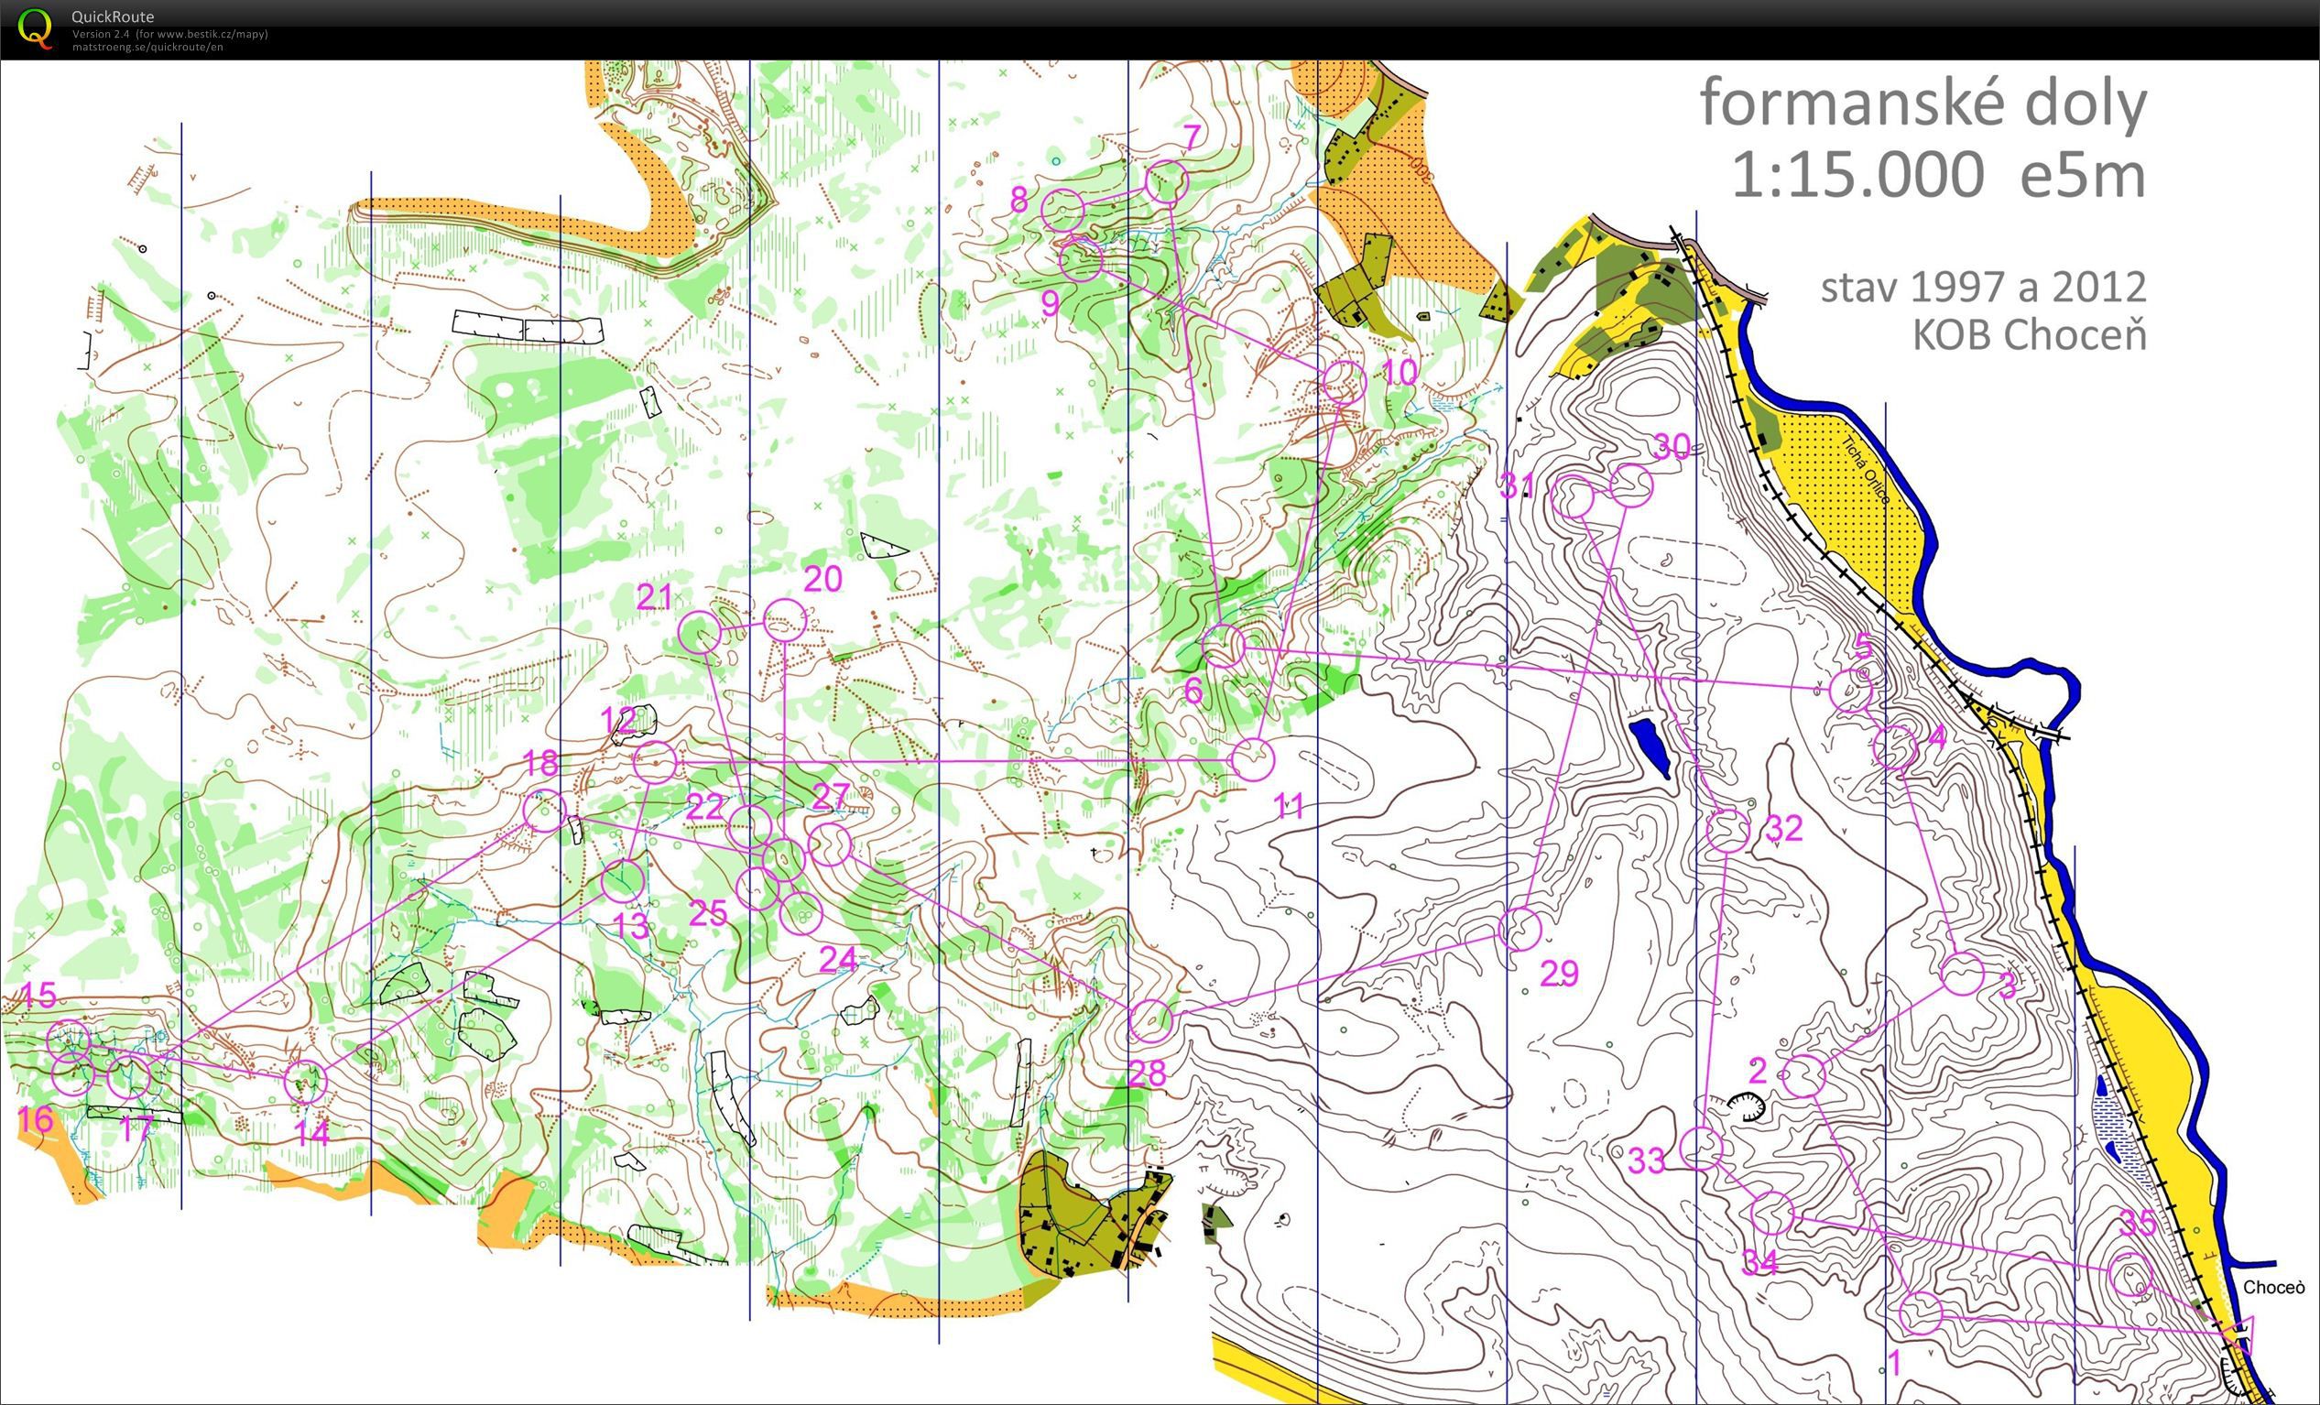This screenshot has height=1405, width=2320.
Task: Click the '1:15.000 e5m' scale text
Action: (x=1939, y=175)
